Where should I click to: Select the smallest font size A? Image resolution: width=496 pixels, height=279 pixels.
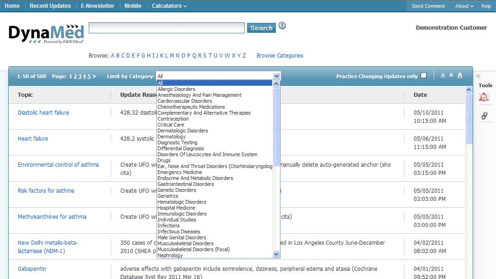(x=443, y=75)
